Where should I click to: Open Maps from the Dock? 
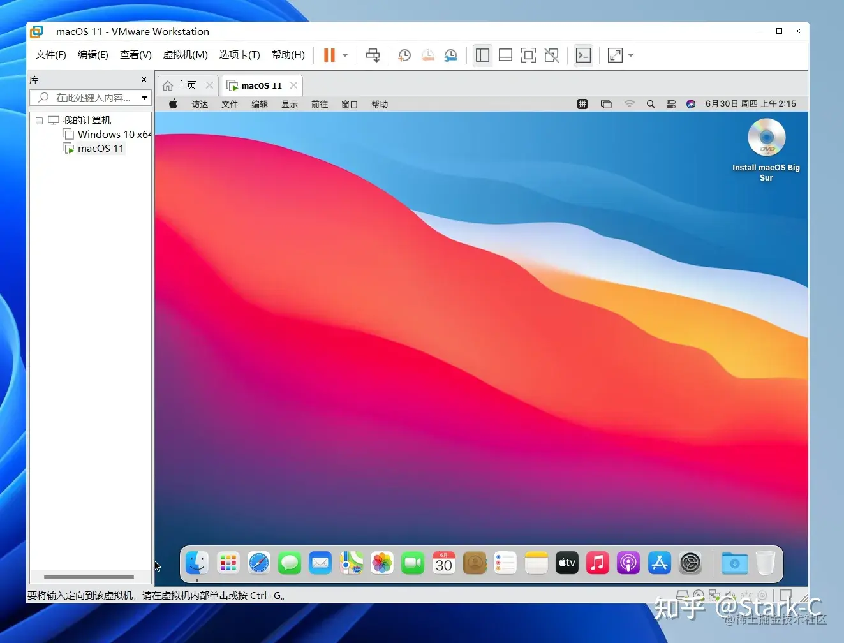pos(352,563)
